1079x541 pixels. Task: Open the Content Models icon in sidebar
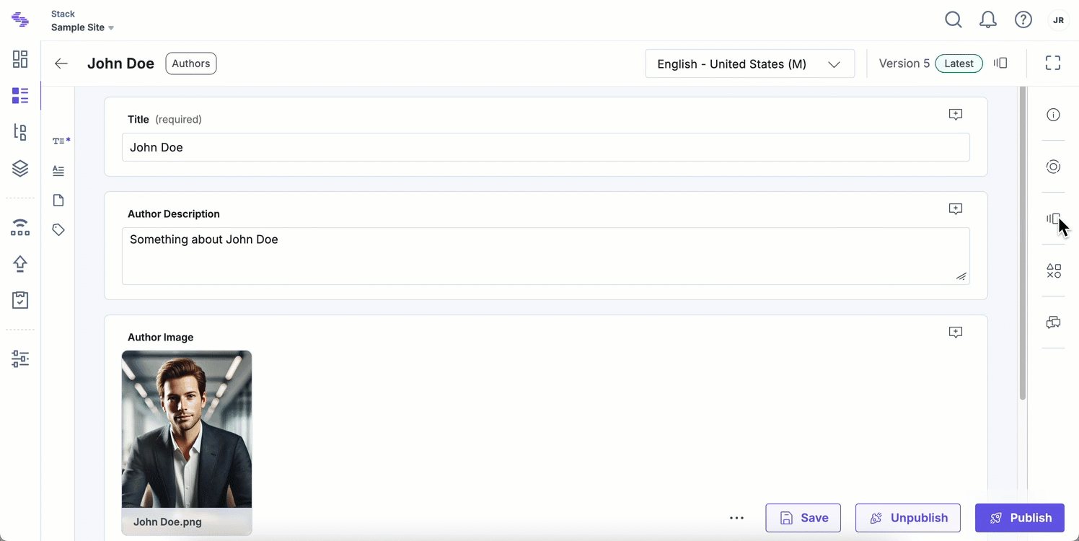coord(20,131)
